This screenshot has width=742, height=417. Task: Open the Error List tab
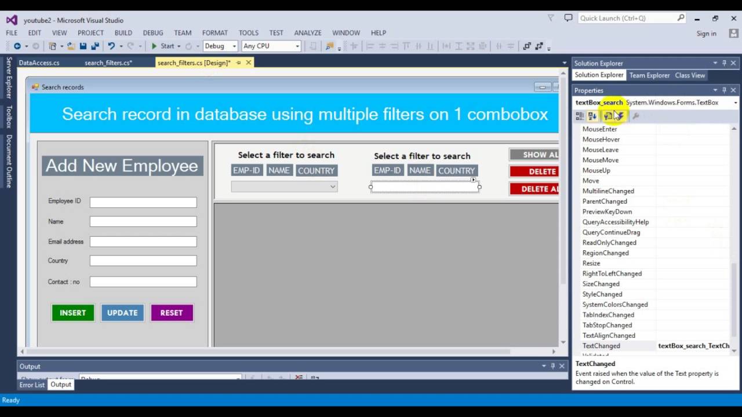pos(32,385)
